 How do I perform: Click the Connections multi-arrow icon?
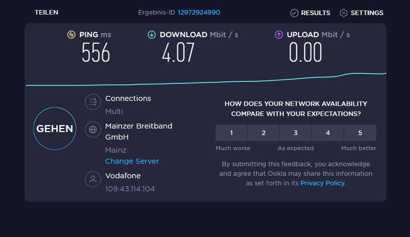(x=93, y=102)
